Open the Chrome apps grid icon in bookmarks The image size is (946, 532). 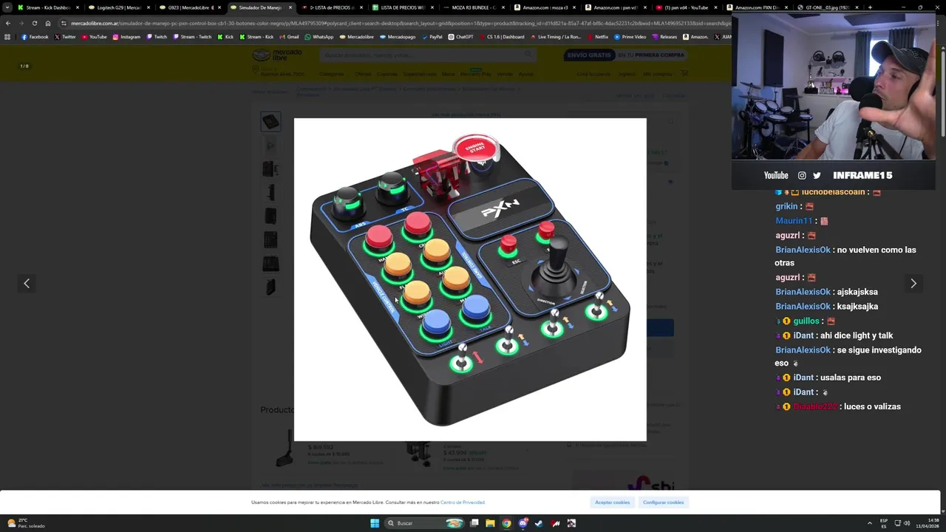coord(7,37)
